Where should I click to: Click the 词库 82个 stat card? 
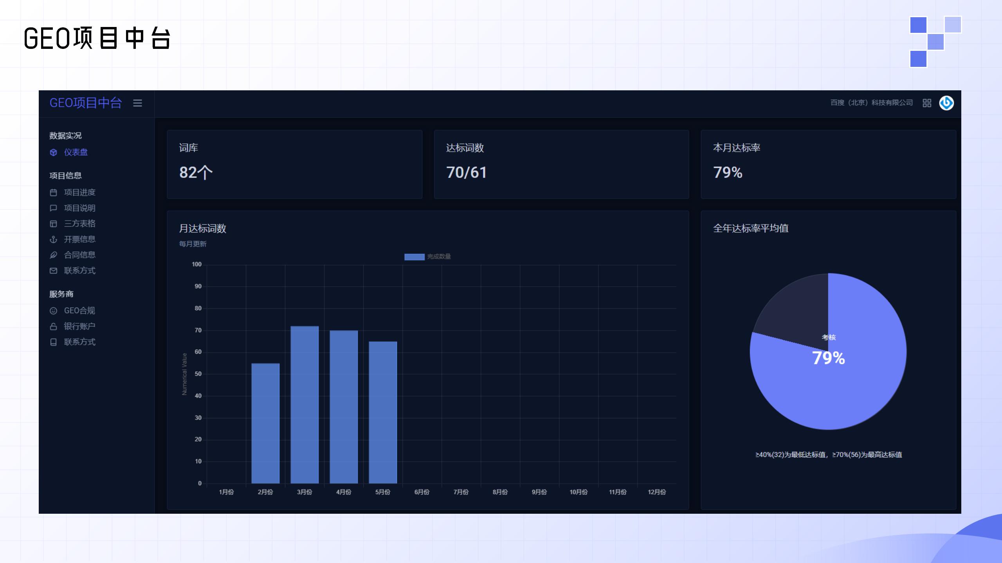(x=294, y=164)
